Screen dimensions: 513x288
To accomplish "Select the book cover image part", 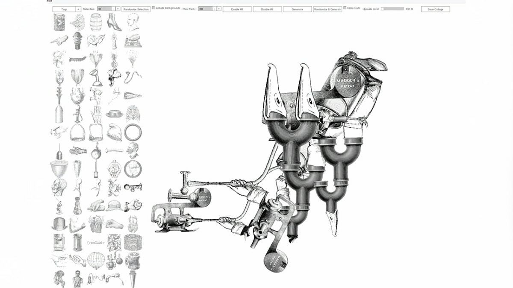I will tap(59, 22).
